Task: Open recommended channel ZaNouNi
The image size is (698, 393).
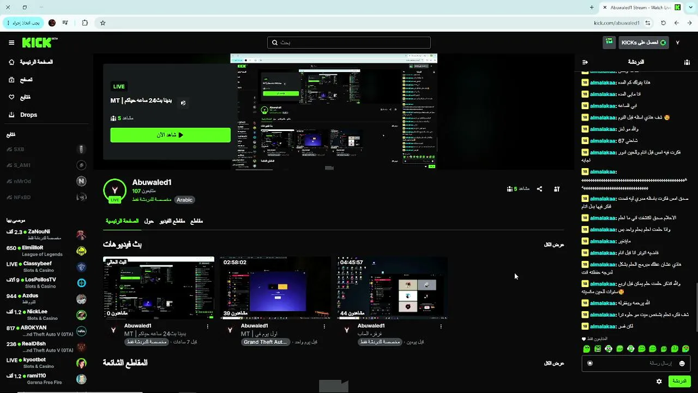Action: point(46,235)
